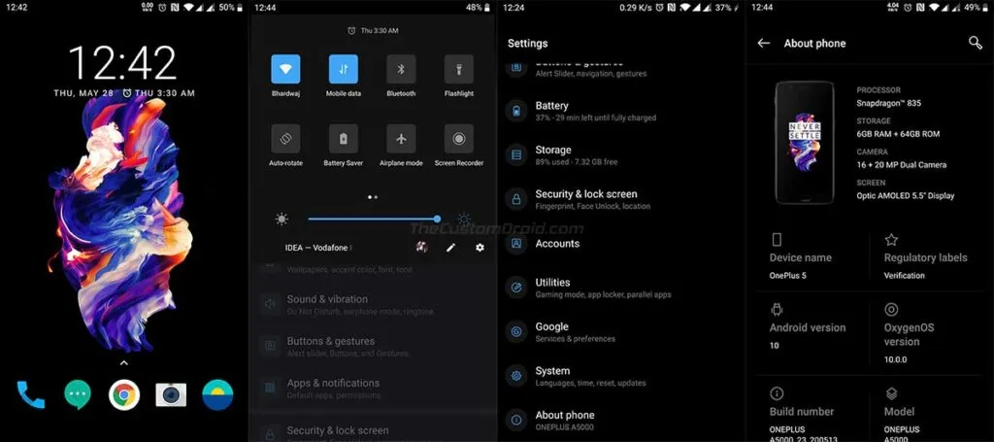This screenshot has width=994, height=442.
Task: Enable the Battery Saver tile
Action: (x=343, y=138)
